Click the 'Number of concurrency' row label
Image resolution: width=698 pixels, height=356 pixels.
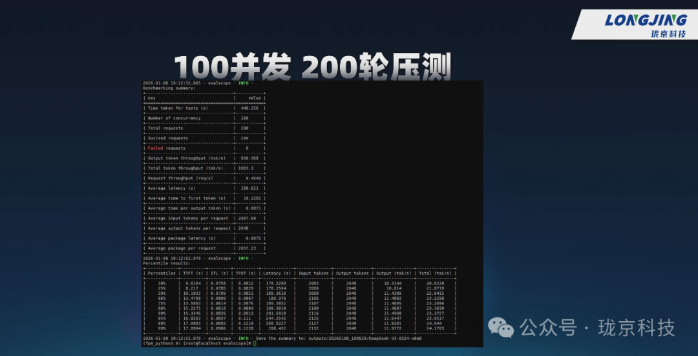tap(174, 118)
